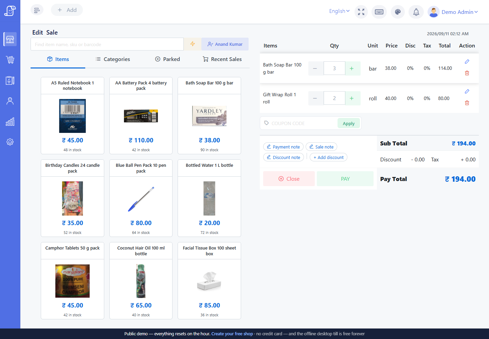
Task: Close the sale
Action: tap(289, 179)
